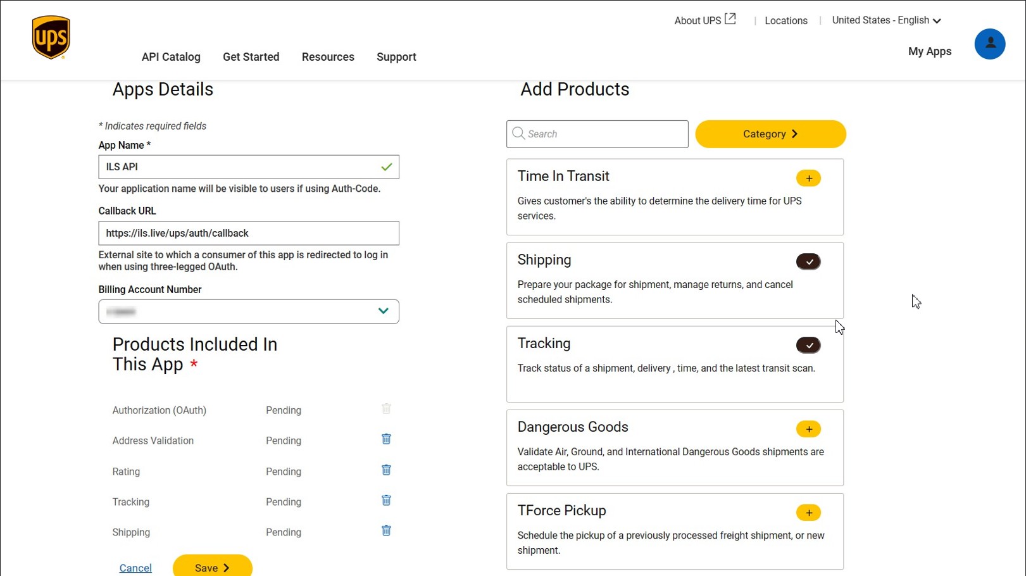The width and height of the screenshot is (1026, 576).
Task: Deselect the Tracking product checkmark
Action: pyautogui.click(x=808, y=345)
